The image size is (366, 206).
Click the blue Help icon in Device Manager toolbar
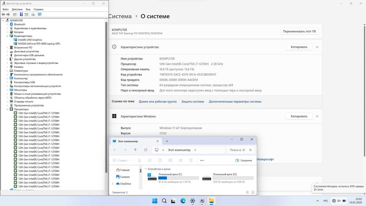tap(21, 15)
